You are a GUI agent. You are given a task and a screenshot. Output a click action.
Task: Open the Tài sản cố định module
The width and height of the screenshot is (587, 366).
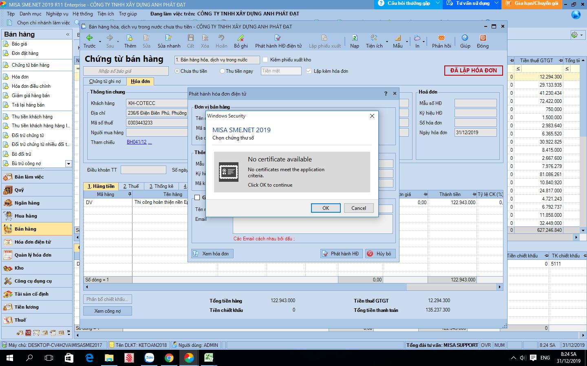37,294
